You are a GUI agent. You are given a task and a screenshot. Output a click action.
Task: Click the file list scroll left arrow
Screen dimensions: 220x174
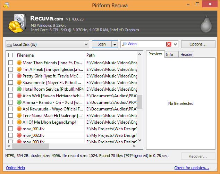(x=9, y=146)
